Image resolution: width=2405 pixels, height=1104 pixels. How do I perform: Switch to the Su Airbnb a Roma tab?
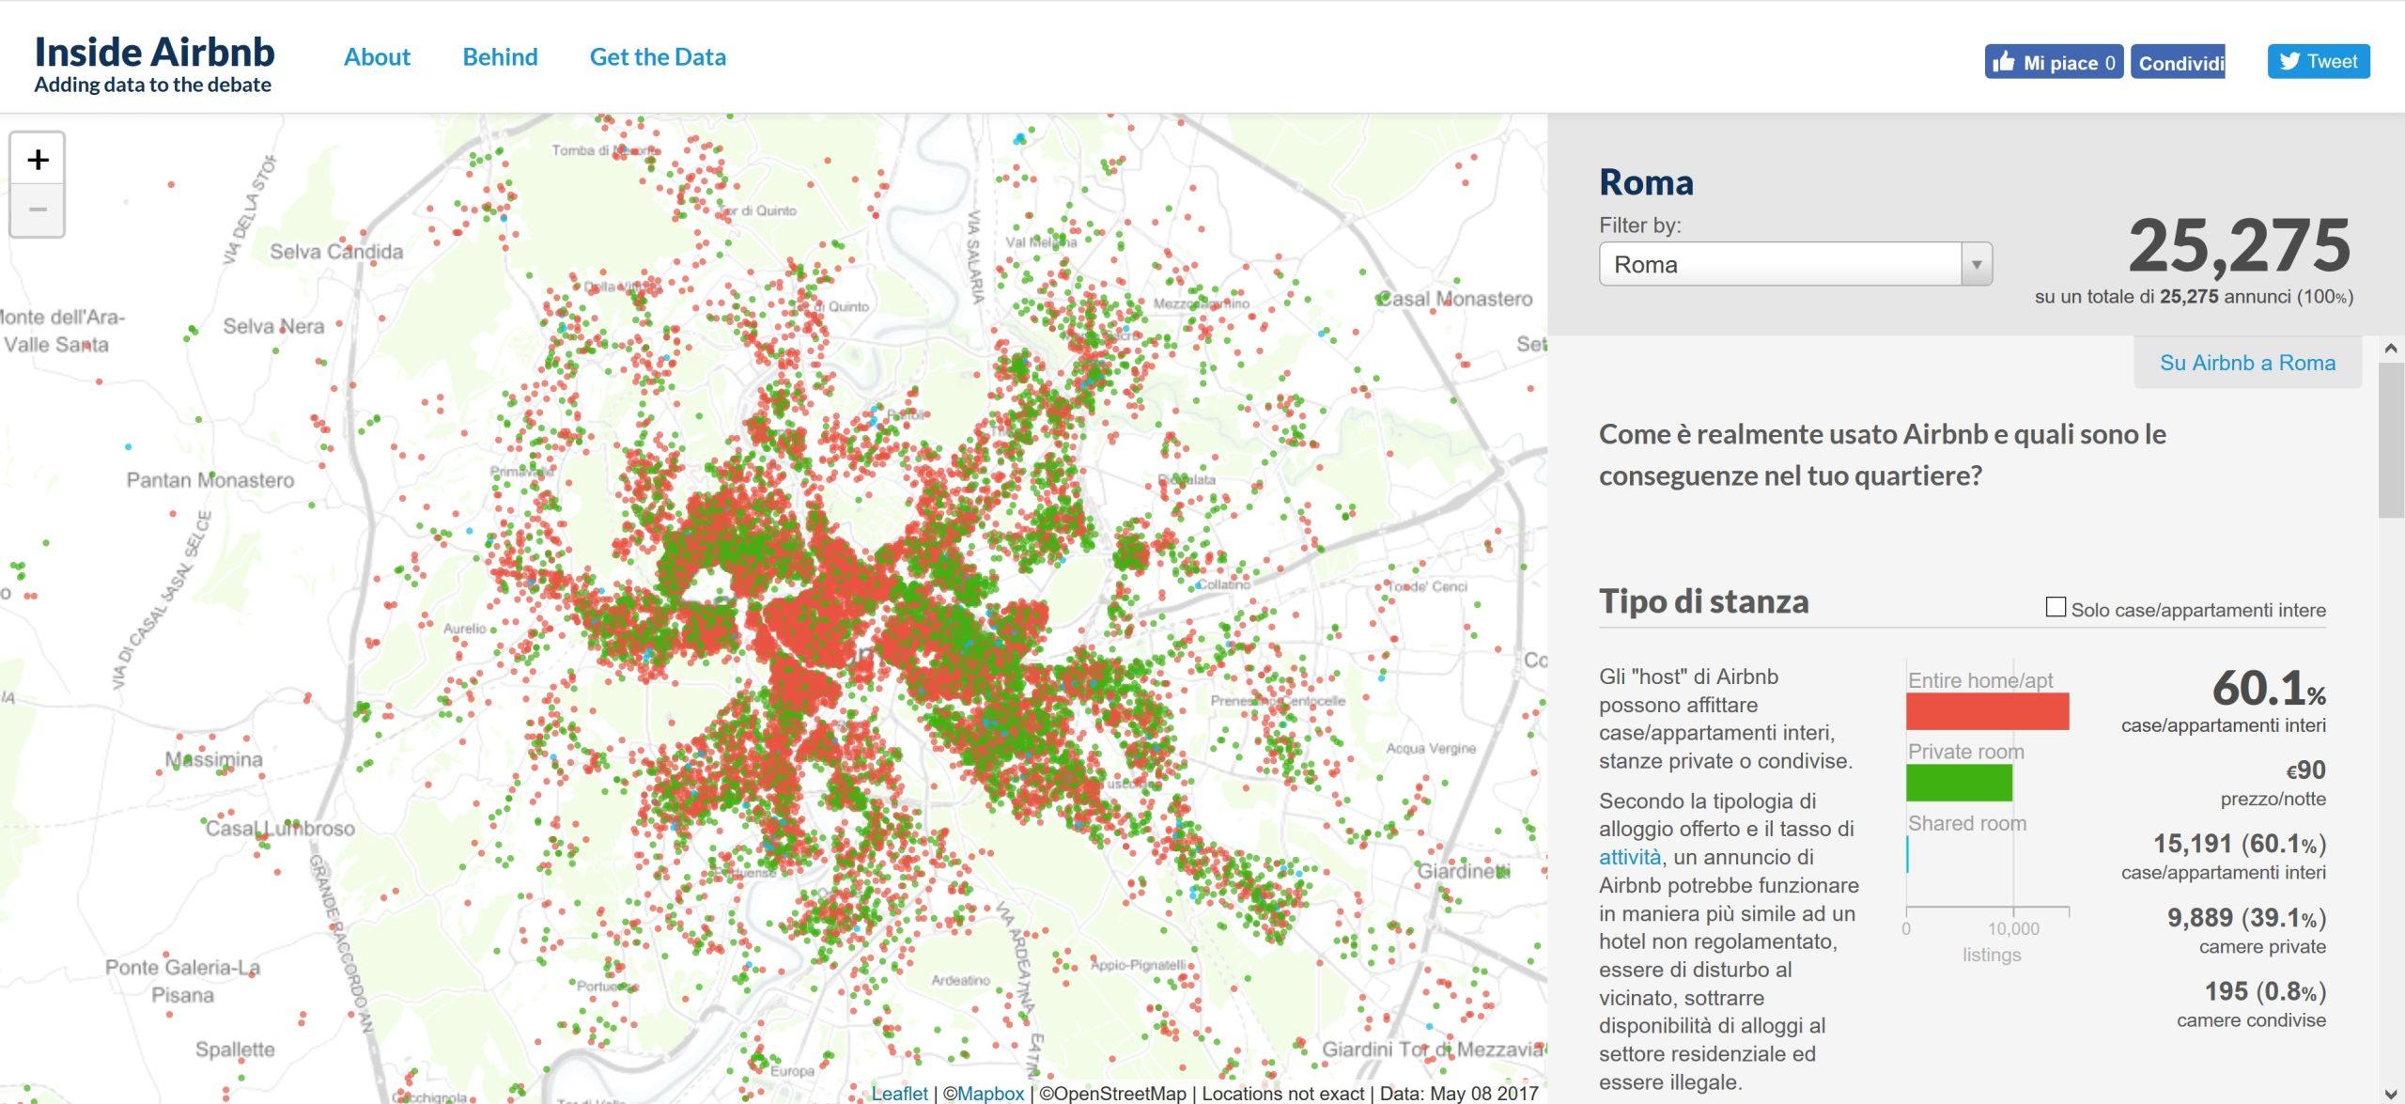2247,363
